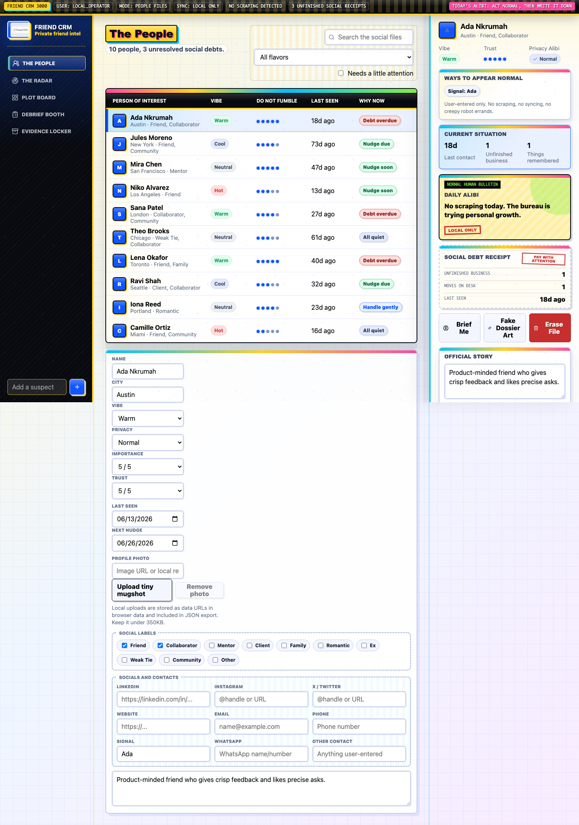Click the Add a suspect input
The width and height of the screenshot is (579, 825).
click(x=37, y=387)
